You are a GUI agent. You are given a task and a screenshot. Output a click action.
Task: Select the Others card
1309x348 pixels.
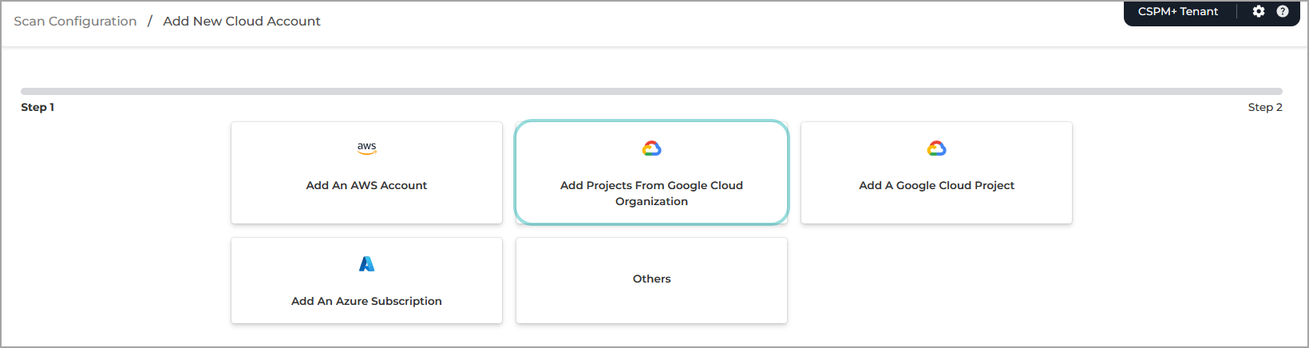pos(651,279)
